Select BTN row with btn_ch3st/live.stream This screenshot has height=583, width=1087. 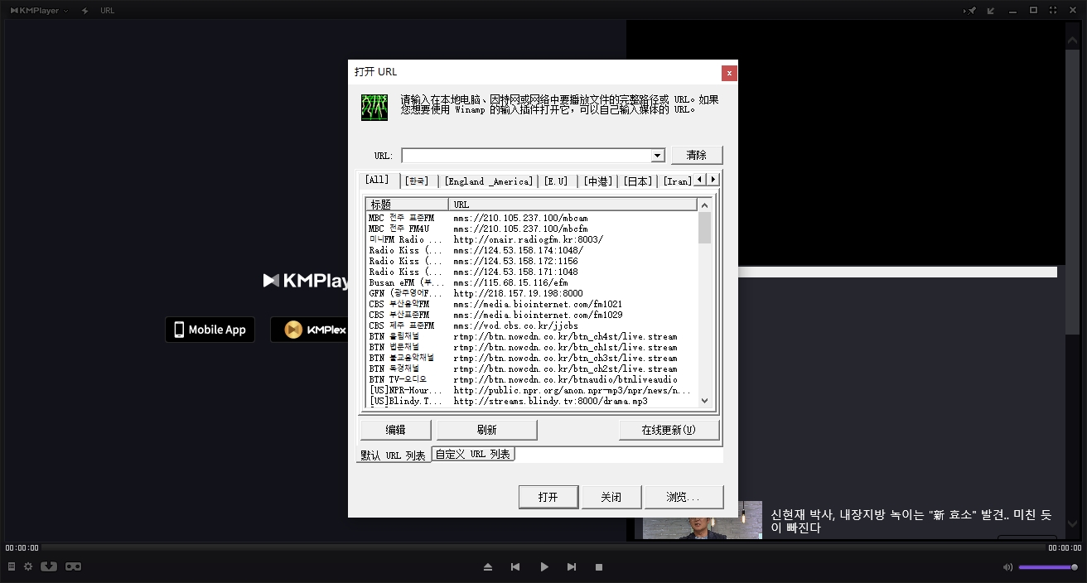click(x=532, y=358)
